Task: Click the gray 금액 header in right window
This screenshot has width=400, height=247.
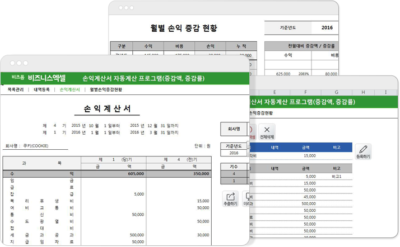Action: click(x=305, y=168)
